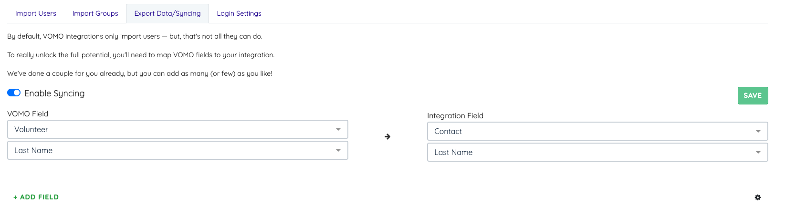The image size is (785, 218).
Task: Add a new mapping with + ADD FIELD
Action: [x=36, y=197]
